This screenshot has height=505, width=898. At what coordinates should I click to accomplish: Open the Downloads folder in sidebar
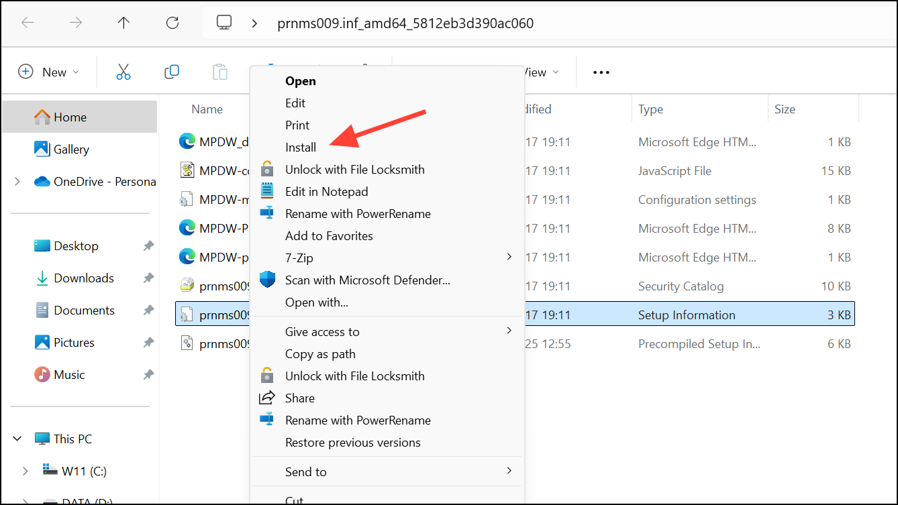(x=83, y=278)
